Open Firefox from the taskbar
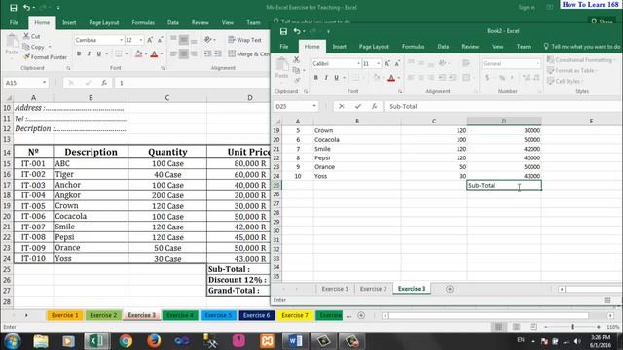Screen dimensions: 623x350 154,341
